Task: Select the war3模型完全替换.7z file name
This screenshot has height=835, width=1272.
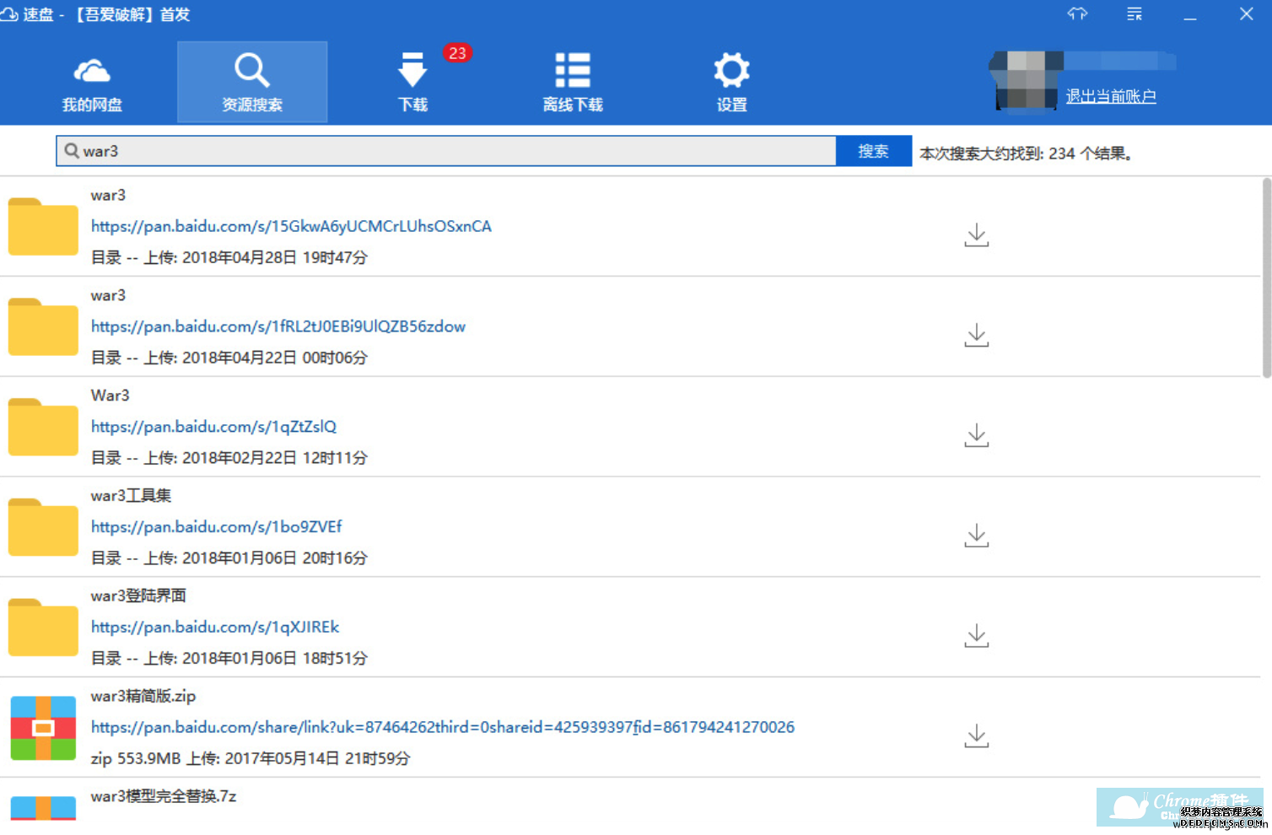Action: tap(164, 796)
